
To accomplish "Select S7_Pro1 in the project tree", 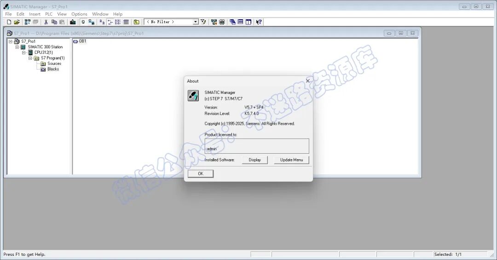I will coord(28,41).
